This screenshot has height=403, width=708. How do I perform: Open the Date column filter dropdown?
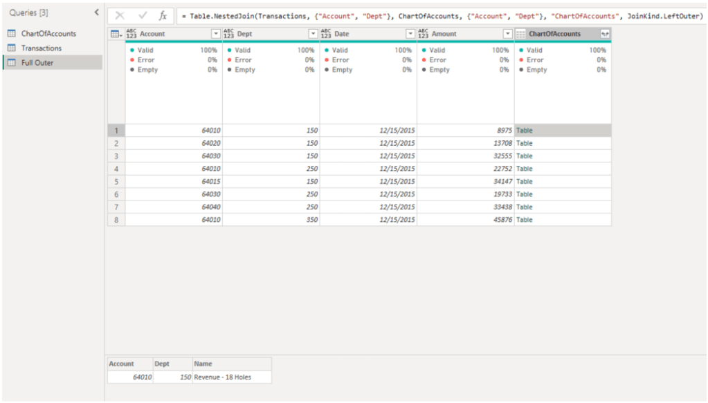(410, 34)
